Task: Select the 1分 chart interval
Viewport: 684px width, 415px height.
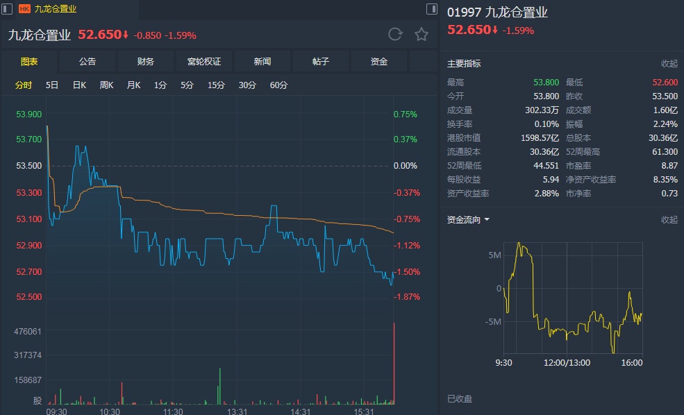Action: click(160, 85)
